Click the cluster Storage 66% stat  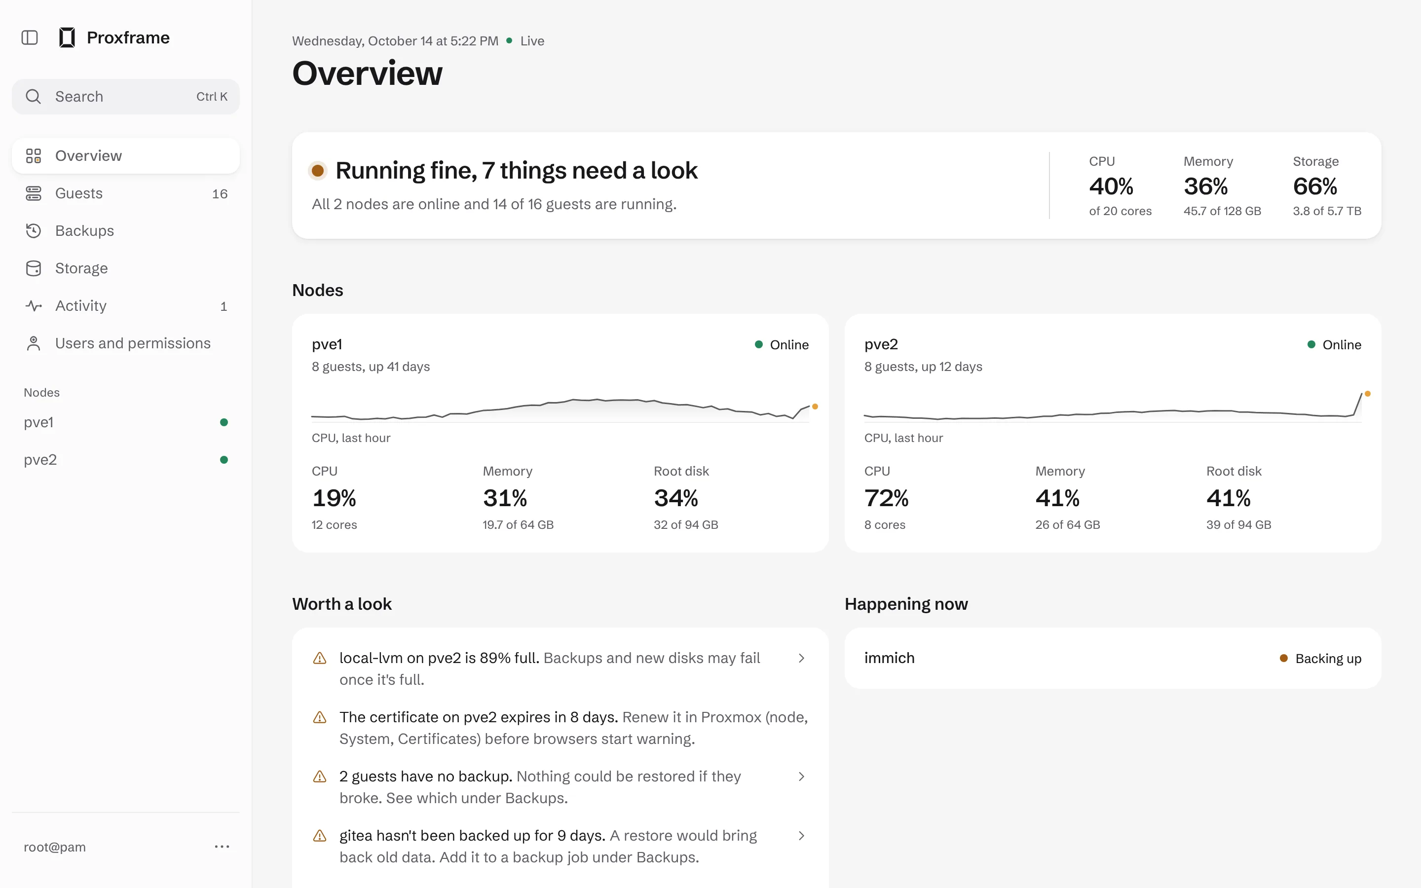1327,186
